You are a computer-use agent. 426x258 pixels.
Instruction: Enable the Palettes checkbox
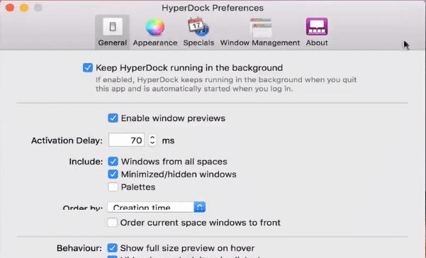[x=113, y=187]
